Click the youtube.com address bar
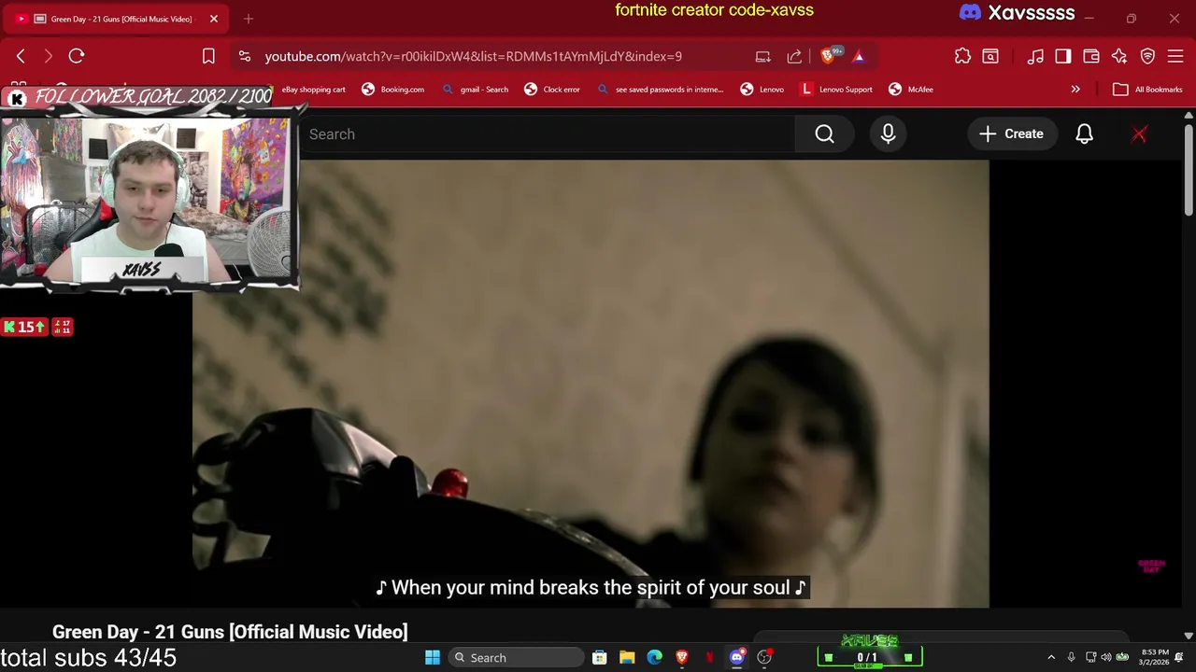Screen dimensions: 1196x672 [x=473, y=56]
